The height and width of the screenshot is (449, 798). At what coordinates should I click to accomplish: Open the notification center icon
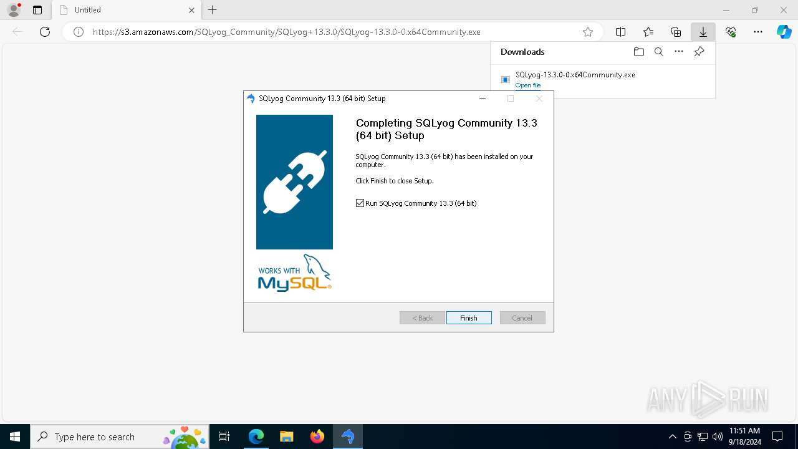(777, 437)
